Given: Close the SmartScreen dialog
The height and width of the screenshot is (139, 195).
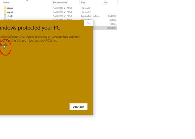Looking at the screenshot, I should tap(88, 23).
